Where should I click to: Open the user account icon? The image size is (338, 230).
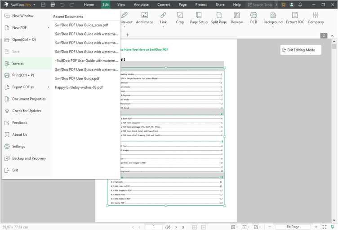point(292,4)
